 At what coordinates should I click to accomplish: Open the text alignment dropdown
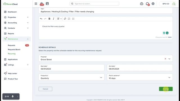59,19
